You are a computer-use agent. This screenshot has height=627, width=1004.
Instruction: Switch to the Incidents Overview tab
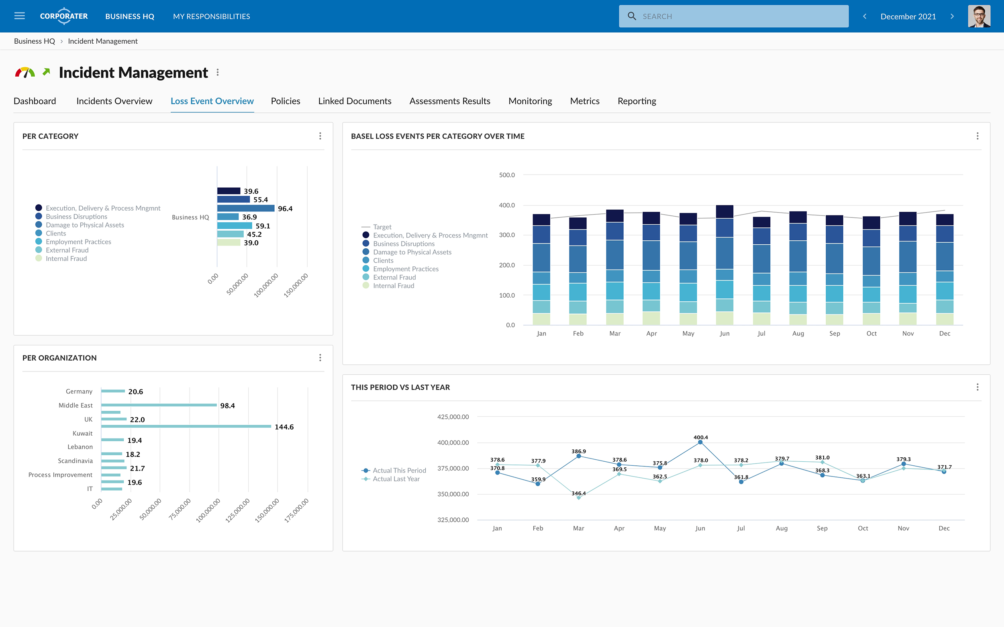[114, 101]
